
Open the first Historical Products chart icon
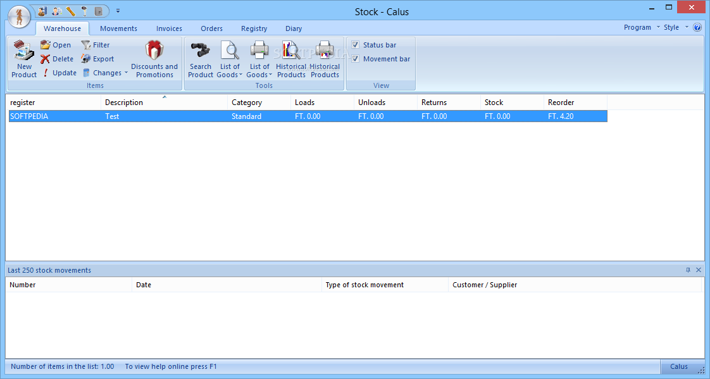[x=291, y=50]
